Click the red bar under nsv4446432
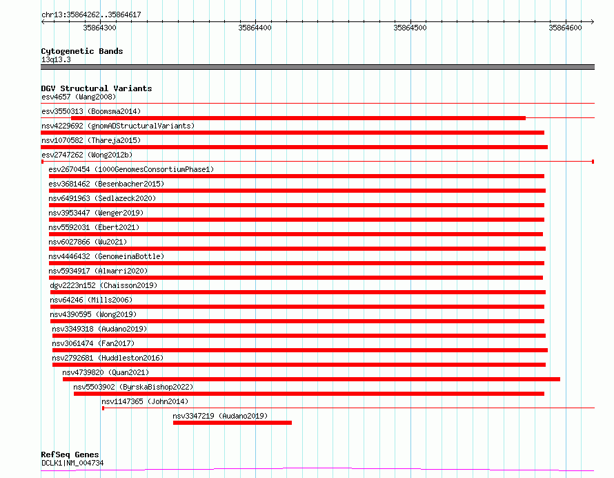 click(x=297, y=263)
